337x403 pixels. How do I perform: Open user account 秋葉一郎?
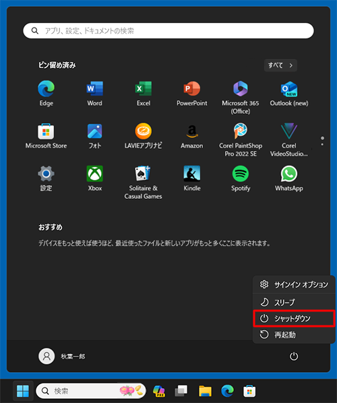click(x=62, y=356)
